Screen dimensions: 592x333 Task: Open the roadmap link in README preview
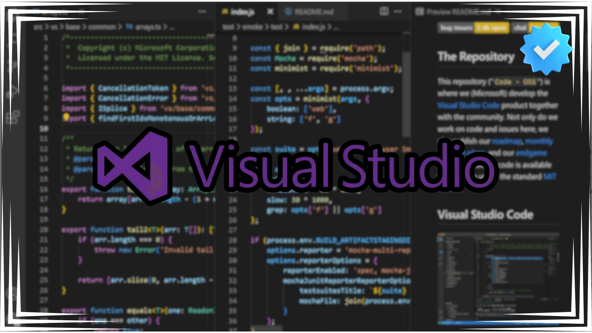coord(507,141)
